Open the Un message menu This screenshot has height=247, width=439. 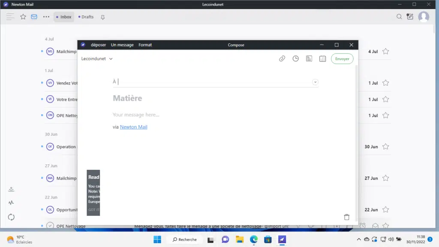pos(122,45)
